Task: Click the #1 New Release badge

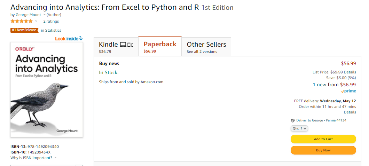Action: (24, 30)
